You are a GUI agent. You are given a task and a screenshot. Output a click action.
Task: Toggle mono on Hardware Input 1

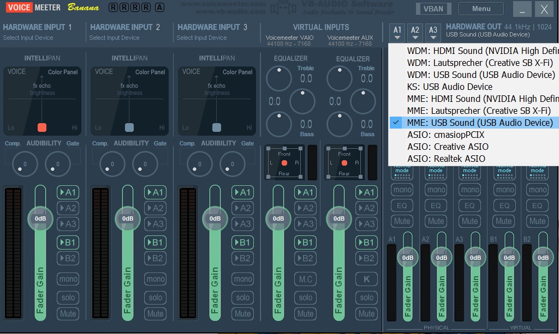(68, 279)
